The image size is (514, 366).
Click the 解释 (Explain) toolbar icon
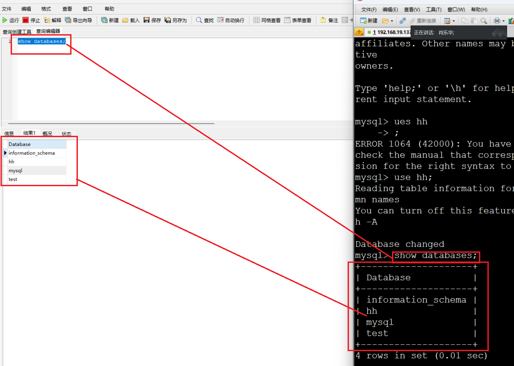(47, 20)
